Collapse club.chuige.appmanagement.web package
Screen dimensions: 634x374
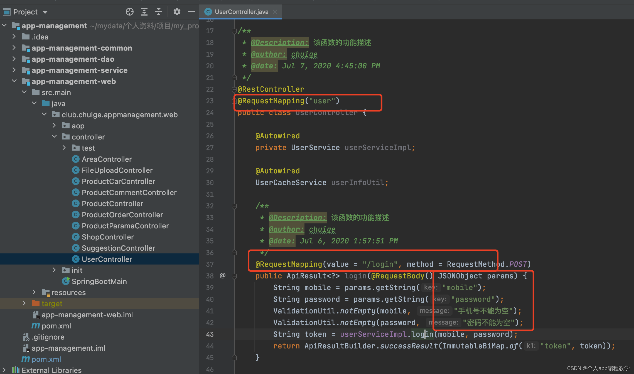click(x=44, y=114)
